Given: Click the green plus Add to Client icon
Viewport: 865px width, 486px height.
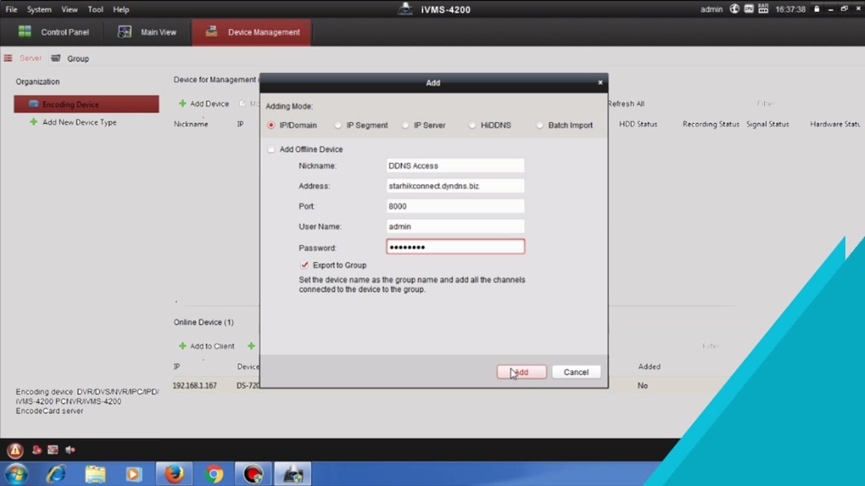Looking at the screenshot, I should [x=182, y=346].
